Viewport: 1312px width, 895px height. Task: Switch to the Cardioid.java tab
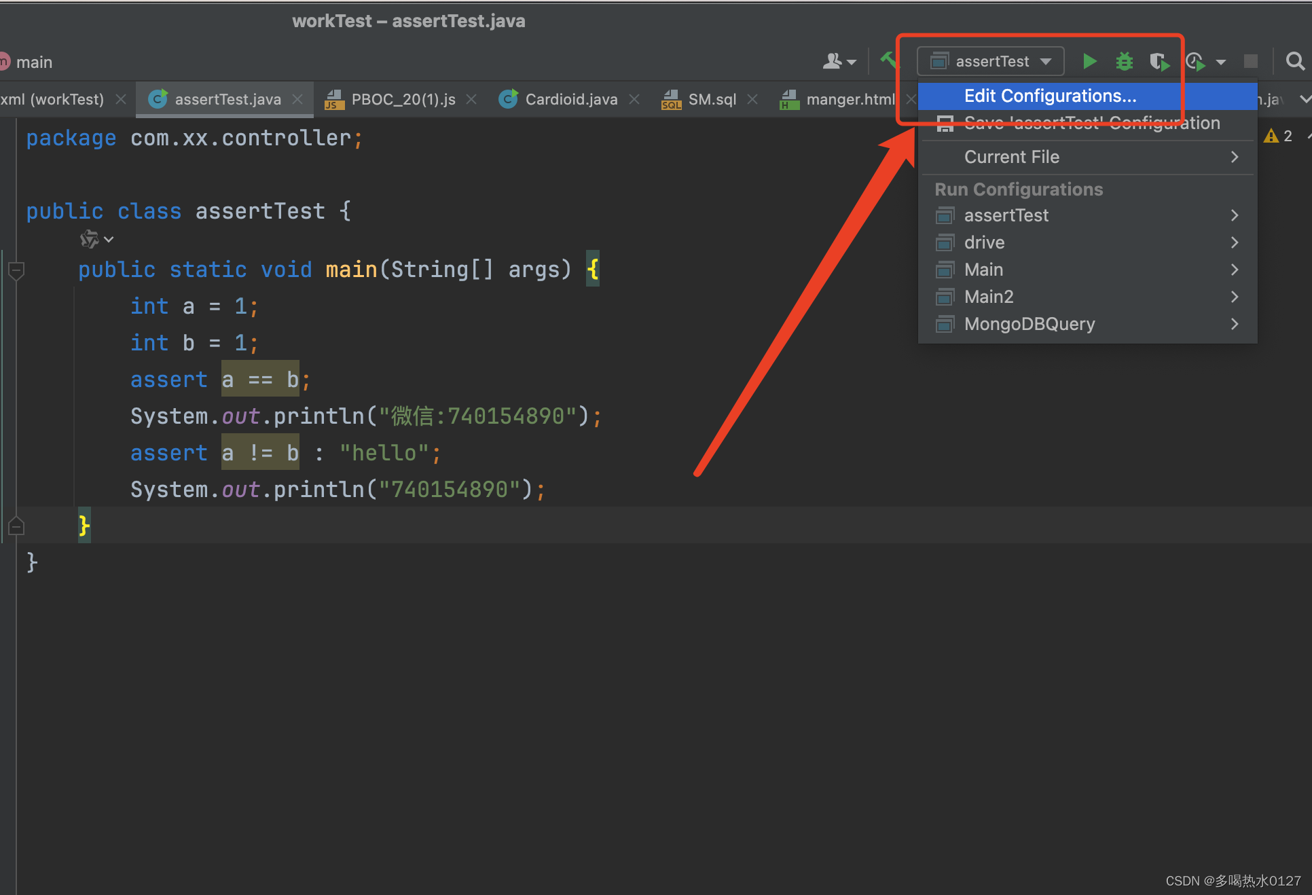pyautogui.click(x=570, y=99)
